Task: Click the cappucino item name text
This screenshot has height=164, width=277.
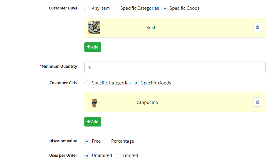Action: point(147,102)
